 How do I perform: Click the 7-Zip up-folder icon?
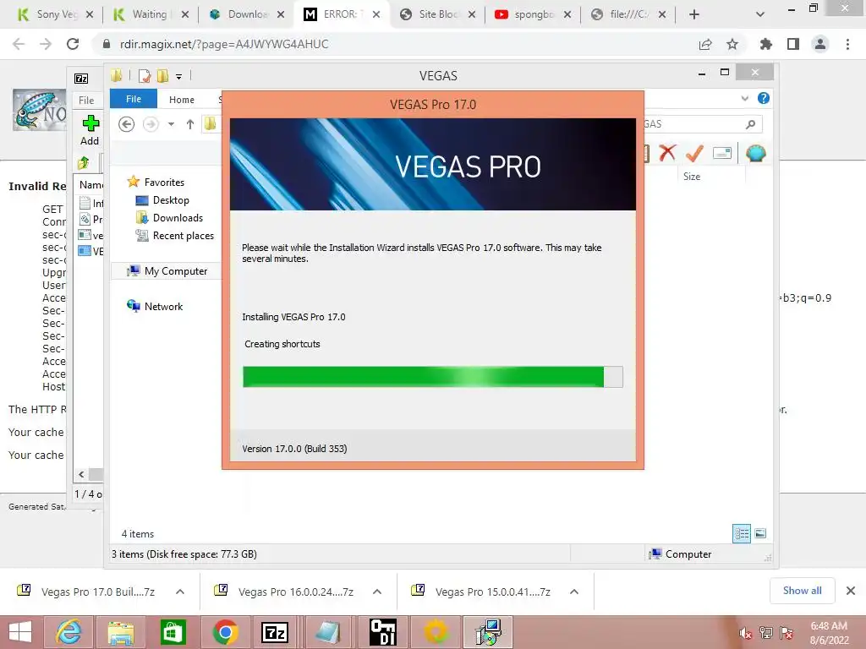click(x=84, y=162)
